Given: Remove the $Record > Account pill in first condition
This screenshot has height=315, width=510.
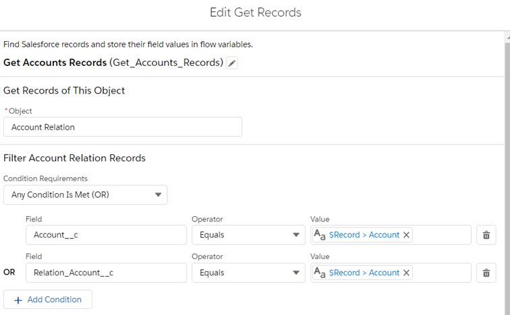Looking at the screenshot, I should point(406,235).
